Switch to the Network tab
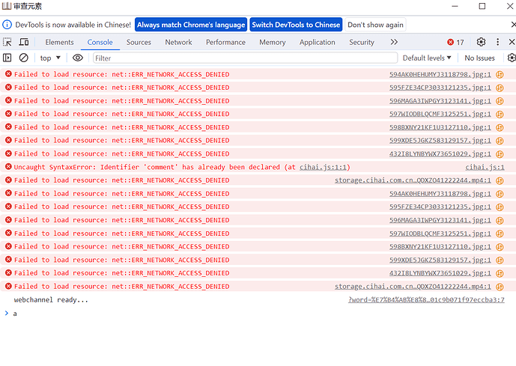The image size is (516, 366). [x=178, y=43]
